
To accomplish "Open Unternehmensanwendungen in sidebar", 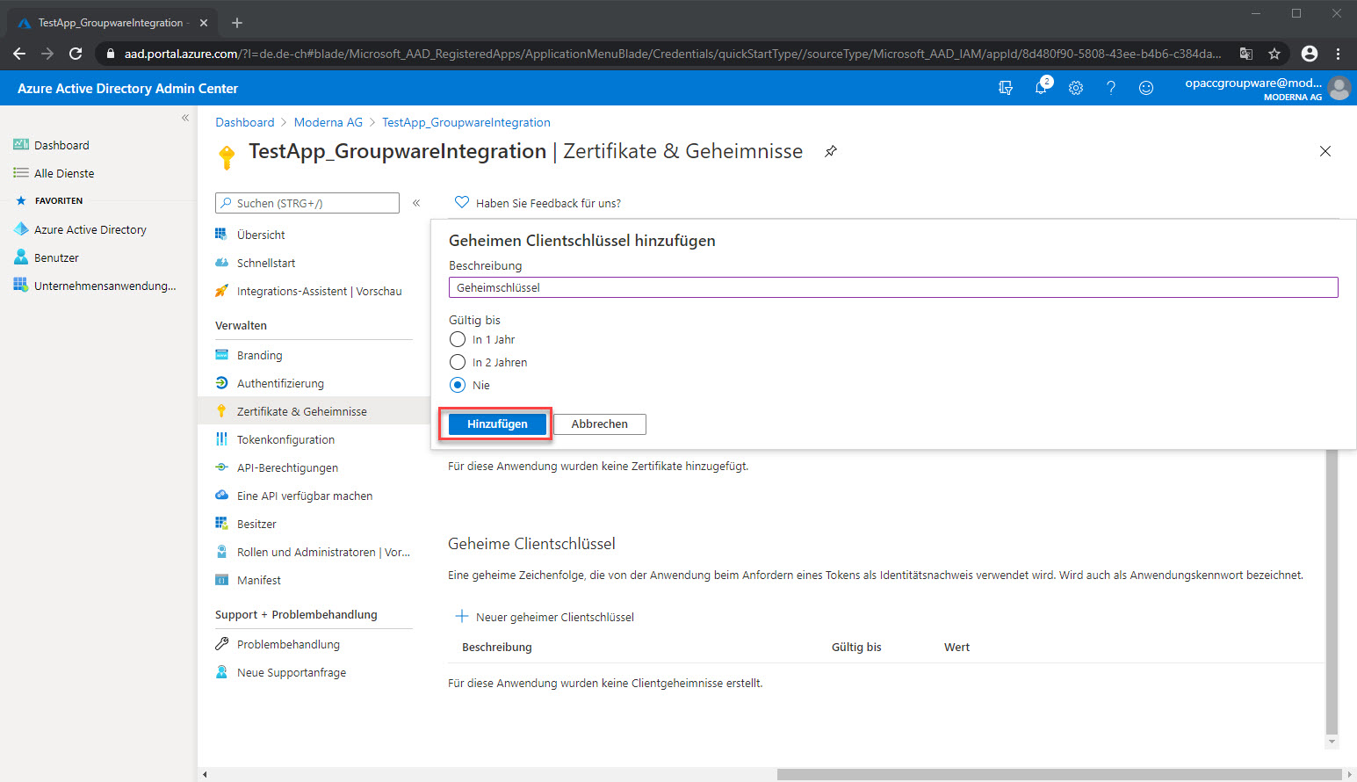I will [95, 286].
